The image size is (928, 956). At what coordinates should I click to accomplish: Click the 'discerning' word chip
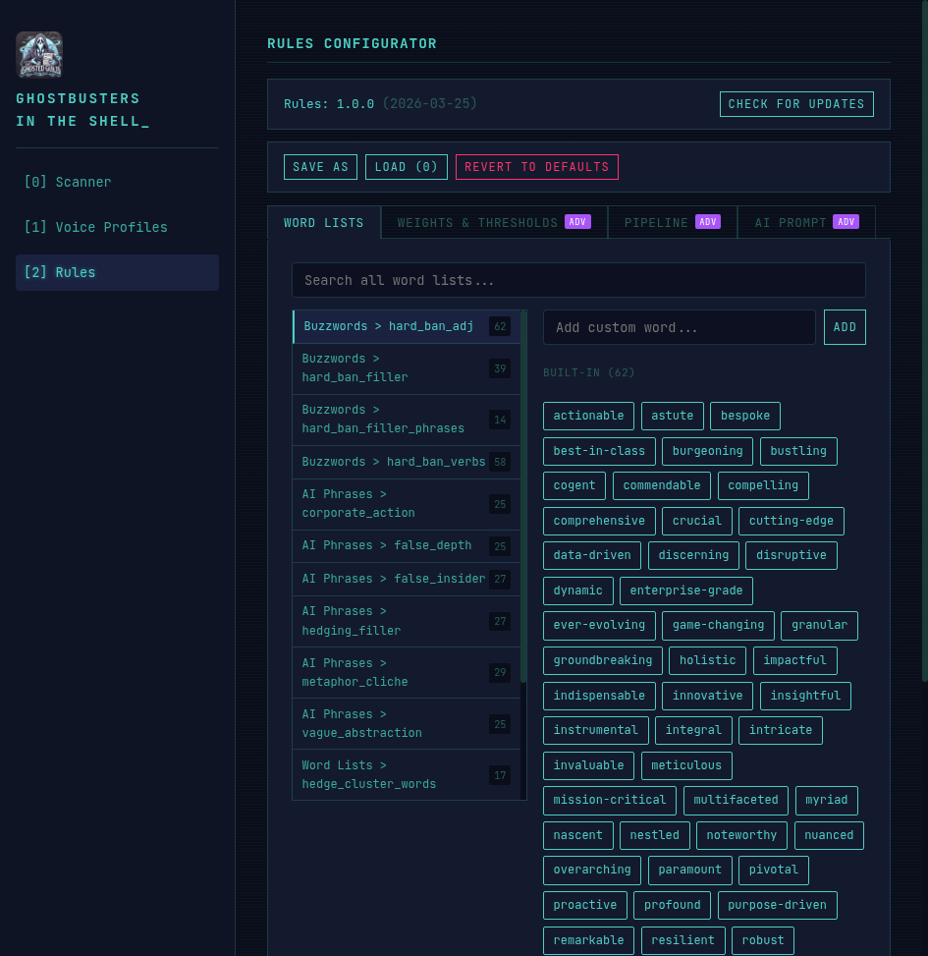693,556
